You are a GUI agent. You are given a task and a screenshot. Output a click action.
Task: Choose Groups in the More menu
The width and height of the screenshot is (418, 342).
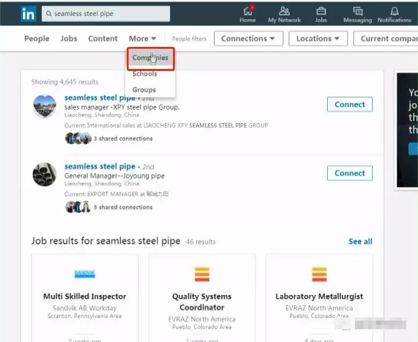pos(144,90)
